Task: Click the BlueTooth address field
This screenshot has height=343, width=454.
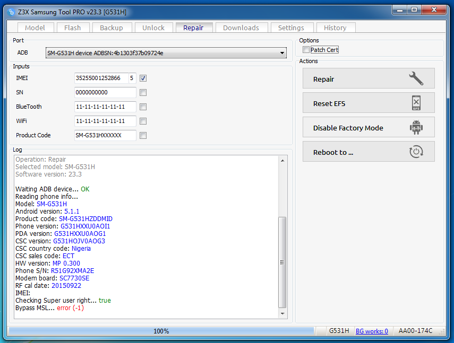Action: (105, 107)
